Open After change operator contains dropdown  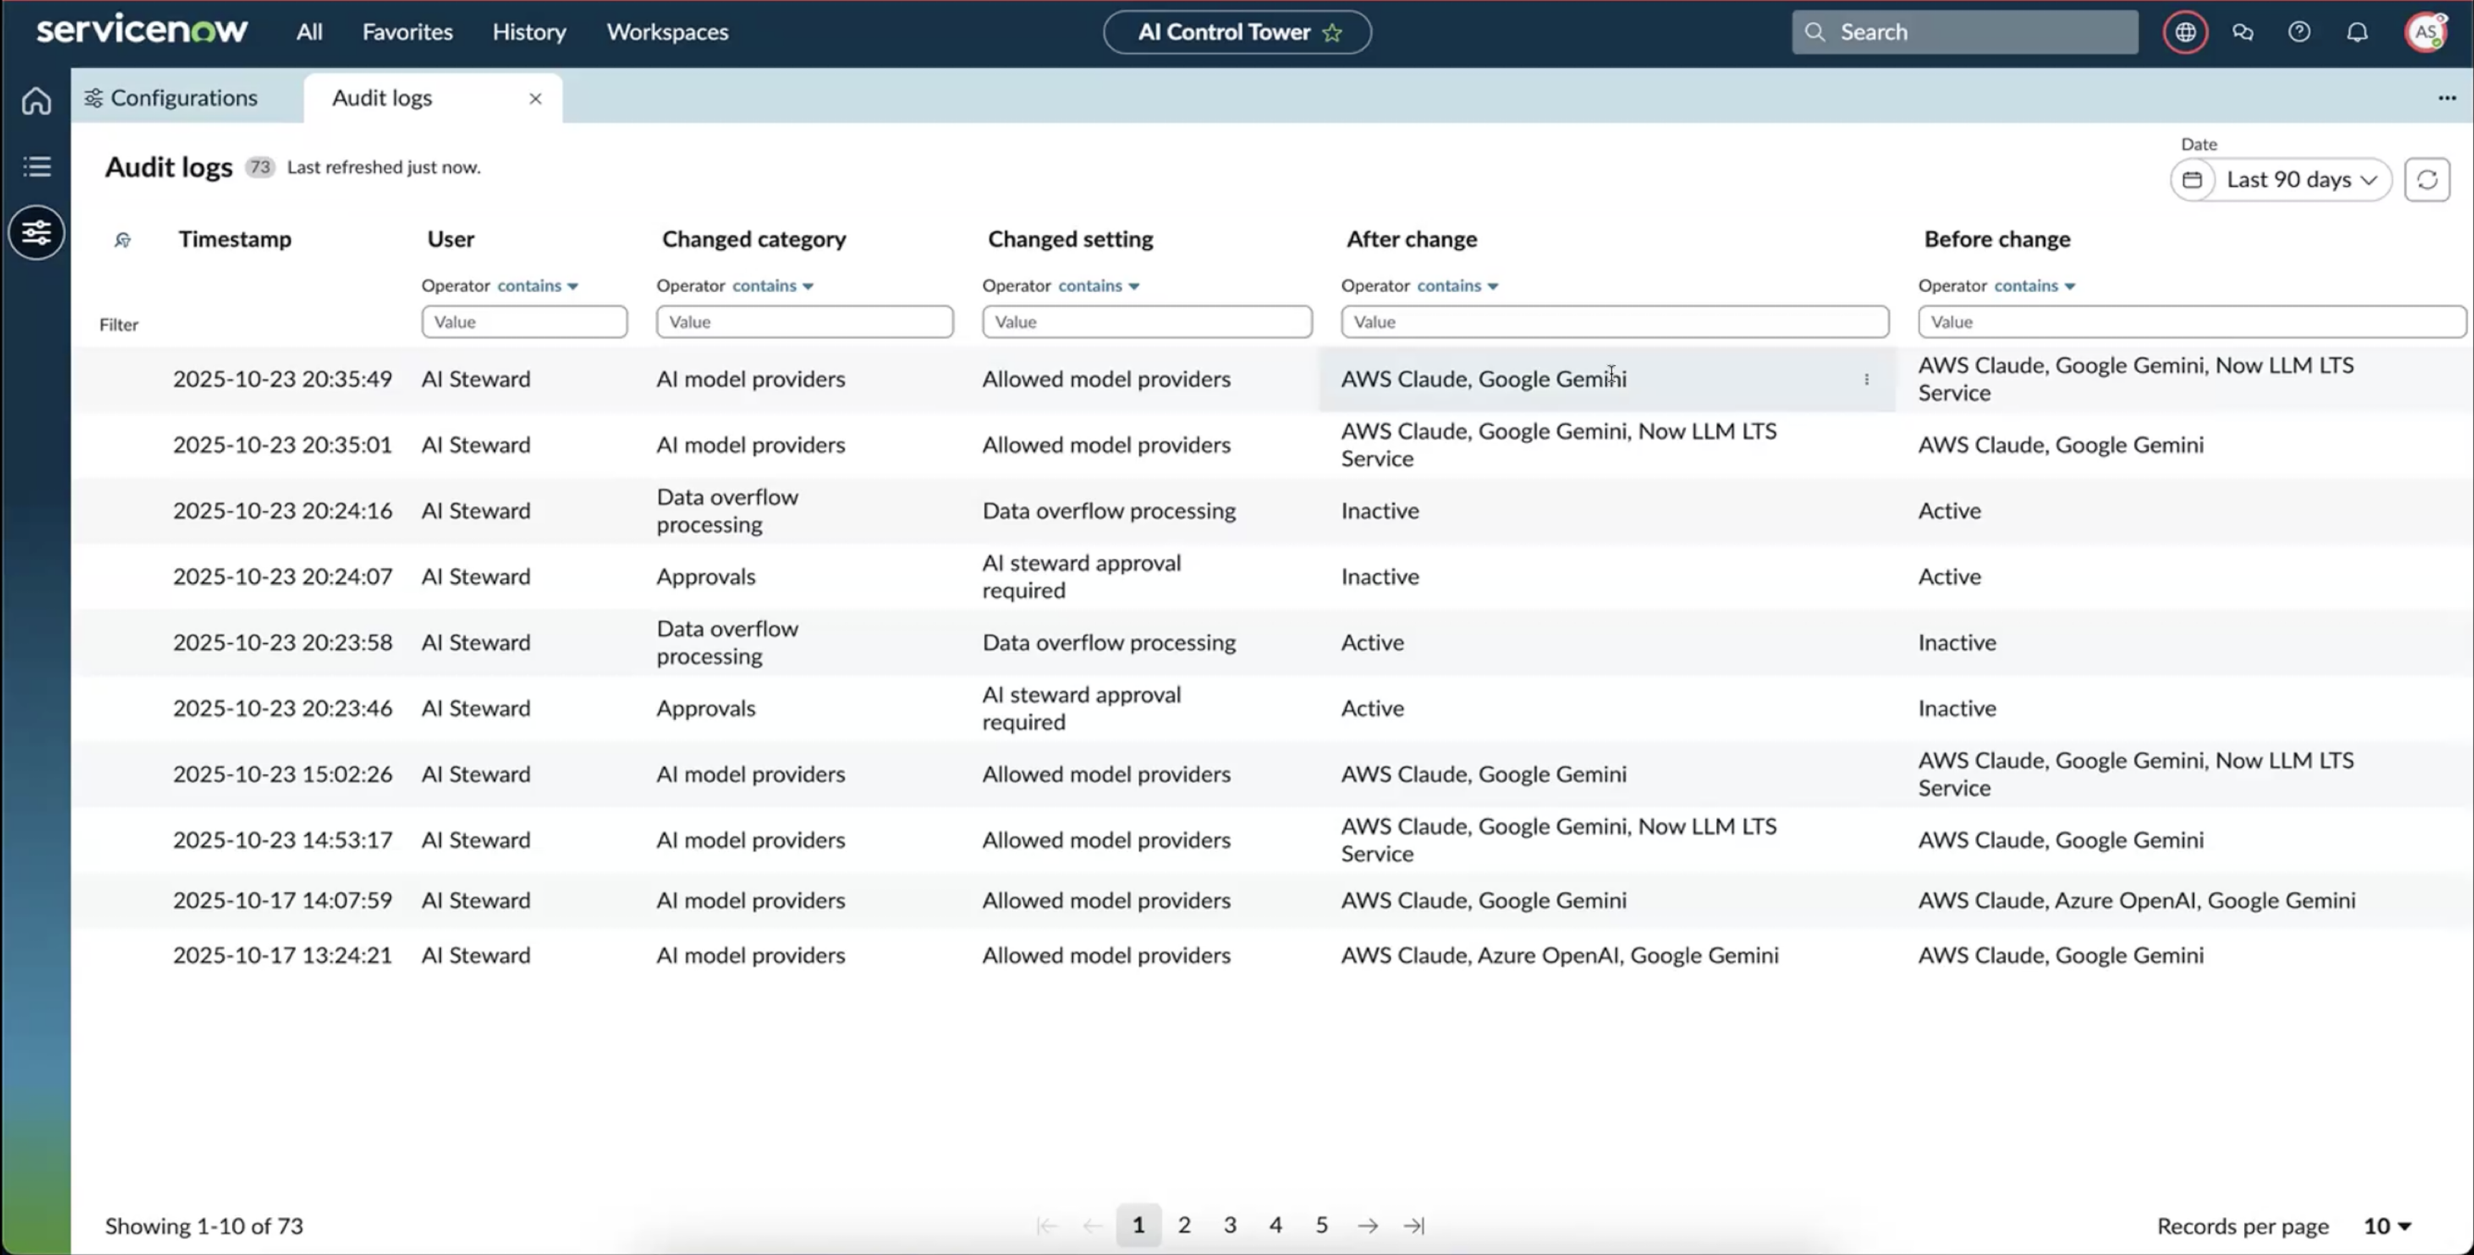[x=1458, y=286]
